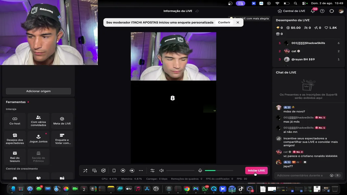Screen dimensions: 347x195
Task: Click the Central de crescimento heading
Action: click(22, 169)
